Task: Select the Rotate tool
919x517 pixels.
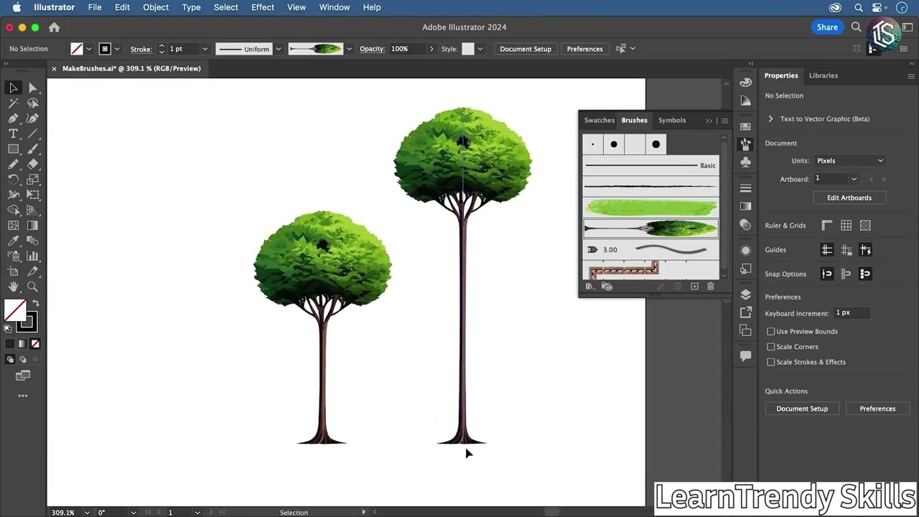Action: pyautogui.click(x=13, y=180)
